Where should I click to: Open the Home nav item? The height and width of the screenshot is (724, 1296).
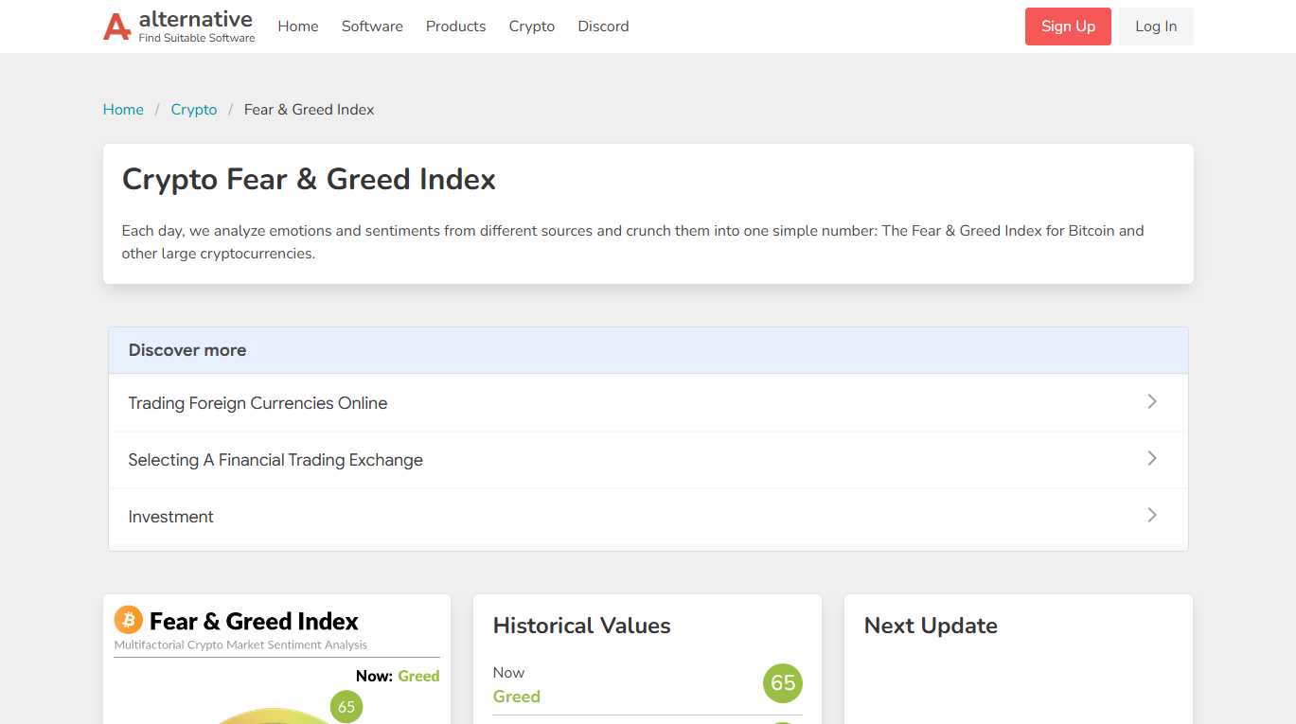coord(298,26)
